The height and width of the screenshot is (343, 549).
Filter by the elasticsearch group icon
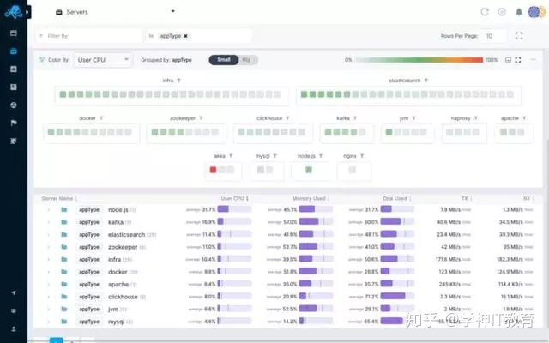coord(426,81)
